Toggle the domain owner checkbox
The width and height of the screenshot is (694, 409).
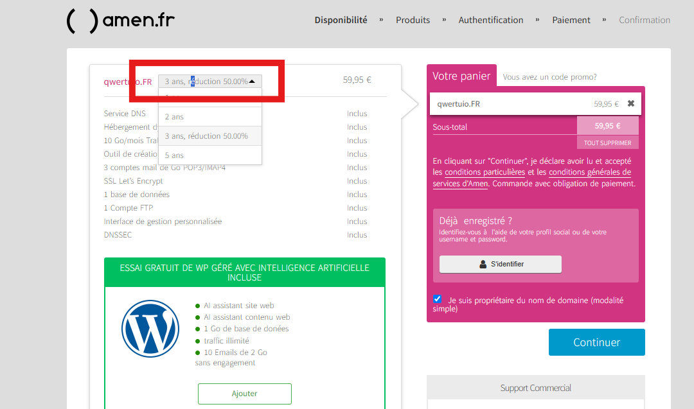coord(438,299)
